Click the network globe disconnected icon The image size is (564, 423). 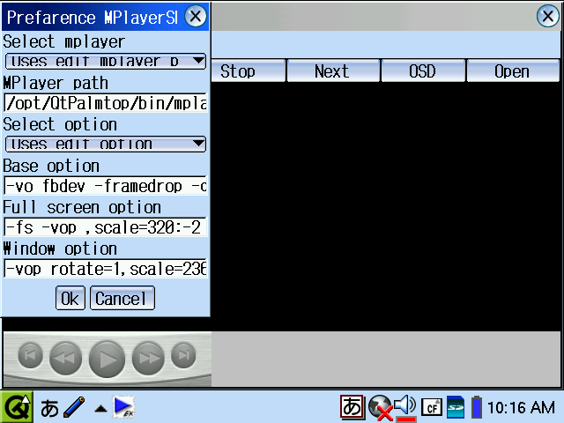click(380, 407)
